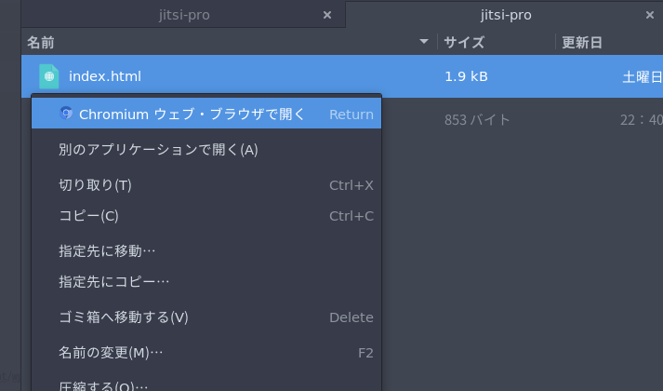The width and height of the screenshot is (663, 391).
Task: Select the index.html file name
Action: pyautogui.click(x=105, y=76)
